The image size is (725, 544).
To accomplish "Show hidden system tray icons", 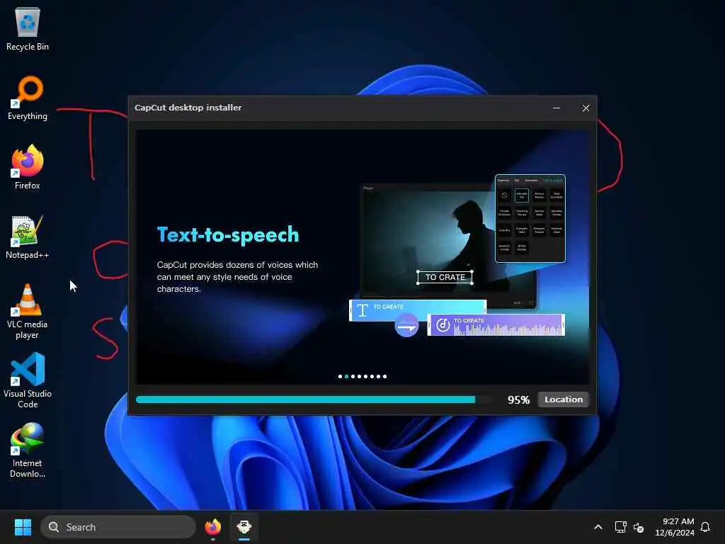I will (x=598, y=527).
